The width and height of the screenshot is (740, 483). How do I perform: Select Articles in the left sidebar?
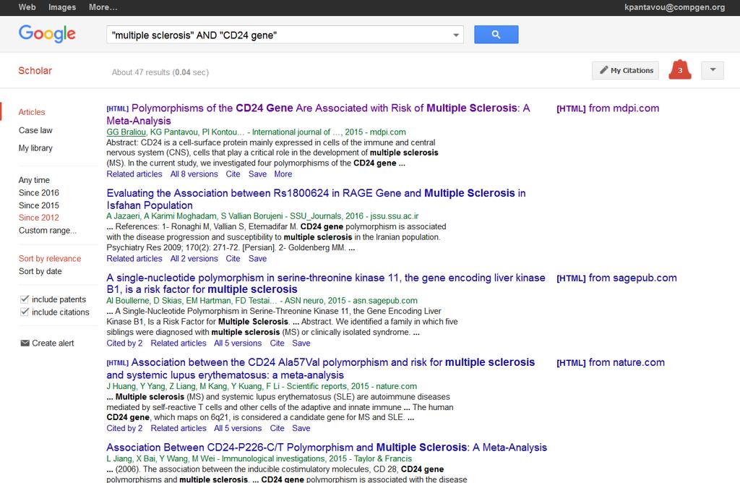(32, 112)
